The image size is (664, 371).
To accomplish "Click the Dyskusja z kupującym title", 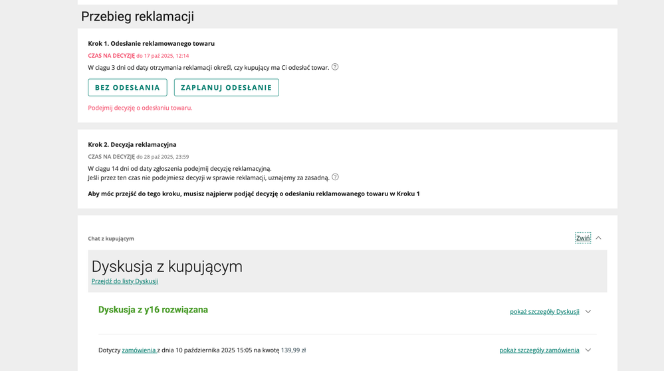I will pyautogui.click(x=167, y=267).
